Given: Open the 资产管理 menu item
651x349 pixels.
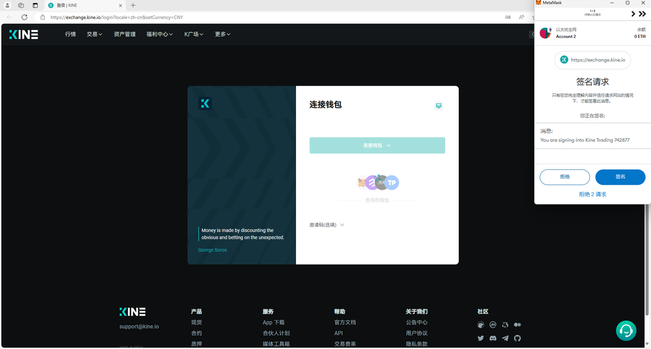Looking at the screenshot, I should [x=125, y=34].
